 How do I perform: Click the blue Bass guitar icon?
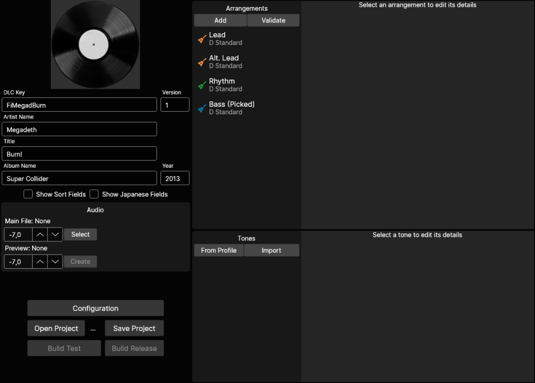point(202,108)
